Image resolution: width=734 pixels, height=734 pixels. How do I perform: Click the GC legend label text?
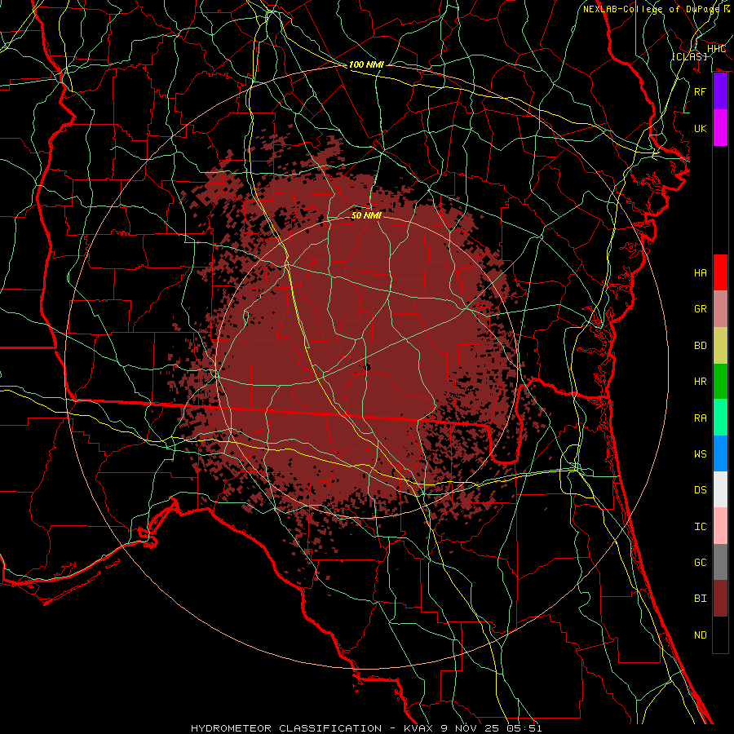pos(701,563)
